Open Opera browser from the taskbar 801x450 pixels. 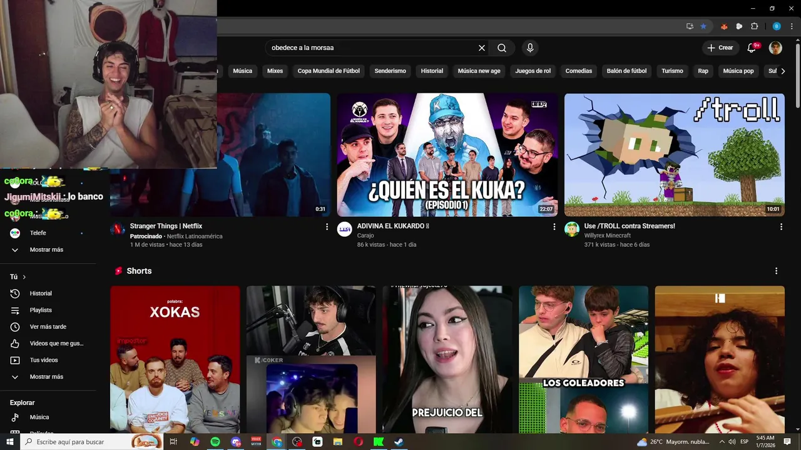click(358, 442)
